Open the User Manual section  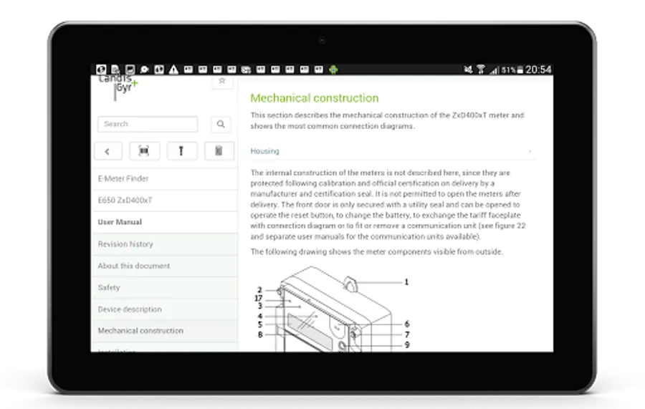[165, 222]
